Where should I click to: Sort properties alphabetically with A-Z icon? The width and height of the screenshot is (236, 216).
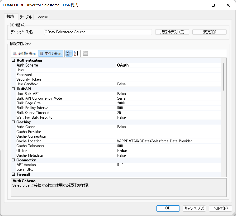[76, 53]
